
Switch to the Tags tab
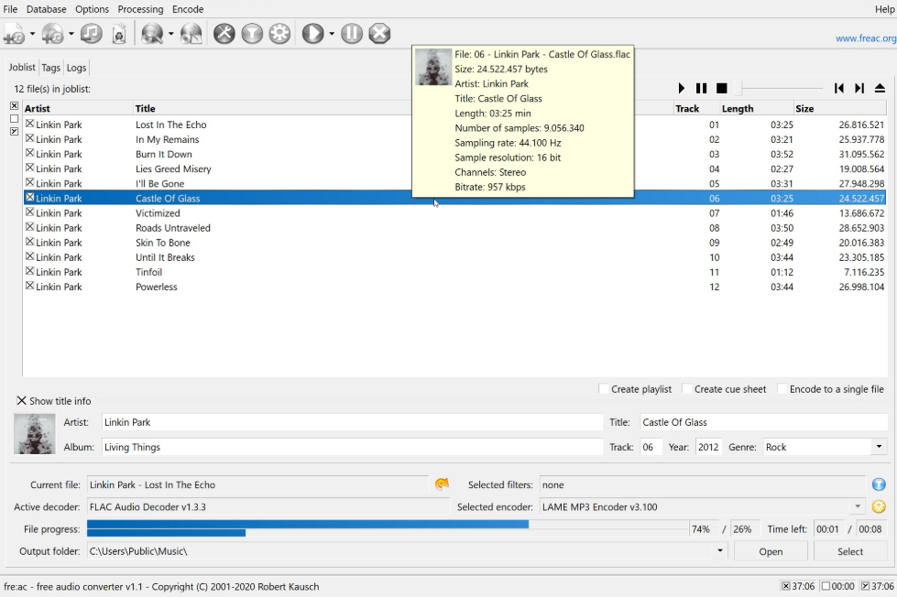pos(51,68)
